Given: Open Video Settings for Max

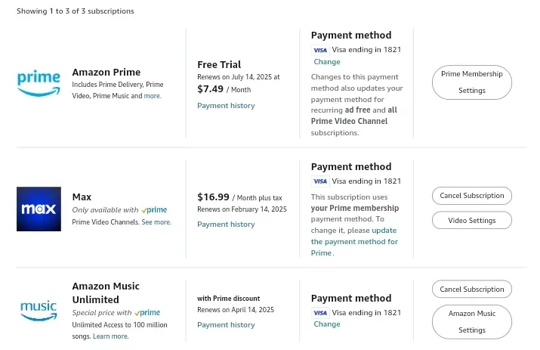Looking at the screenshot, I should [472, 220].
